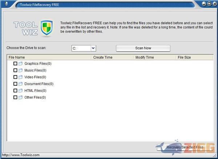The image size is (218, 159).
Task: Tick the Music Files checkbox
Action: (15, 70)
